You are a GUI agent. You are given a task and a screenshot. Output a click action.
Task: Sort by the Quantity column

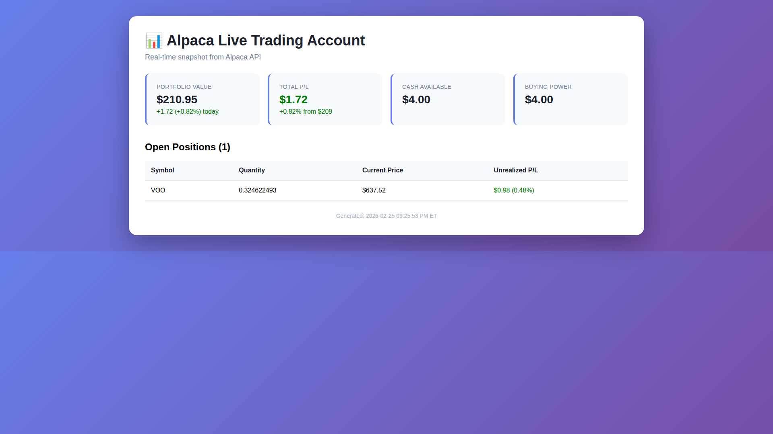[252, 170]
